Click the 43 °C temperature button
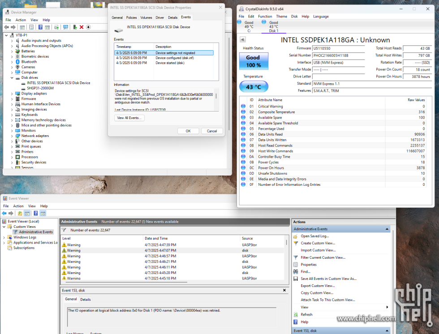This screenshot has height=334, width=439. (254, 87)
